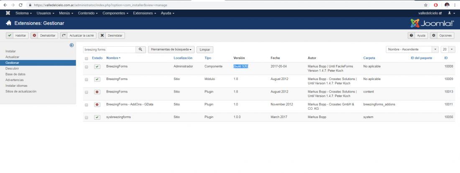Click the Joomla logo icon in the top menu

[8, 13]
